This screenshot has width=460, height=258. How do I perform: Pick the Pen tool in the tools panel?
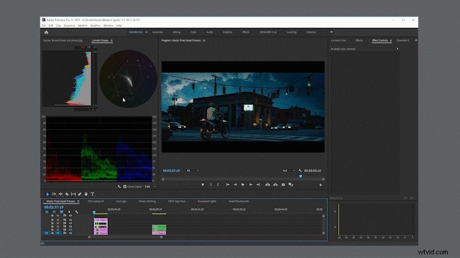pos(79,194)
